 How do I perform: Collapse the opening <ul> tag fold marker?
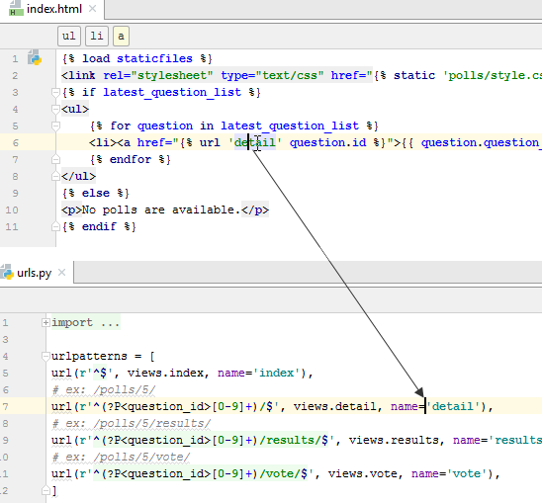tap(55, 109)
